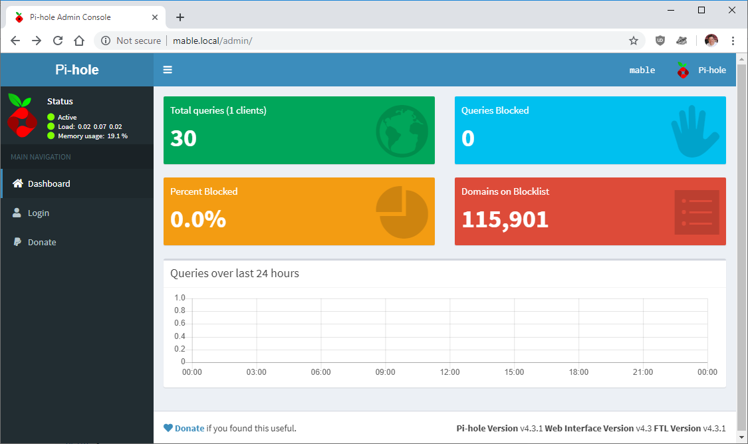Click the Dashboard home icon
748x444 pixels.
coord(18,183)
